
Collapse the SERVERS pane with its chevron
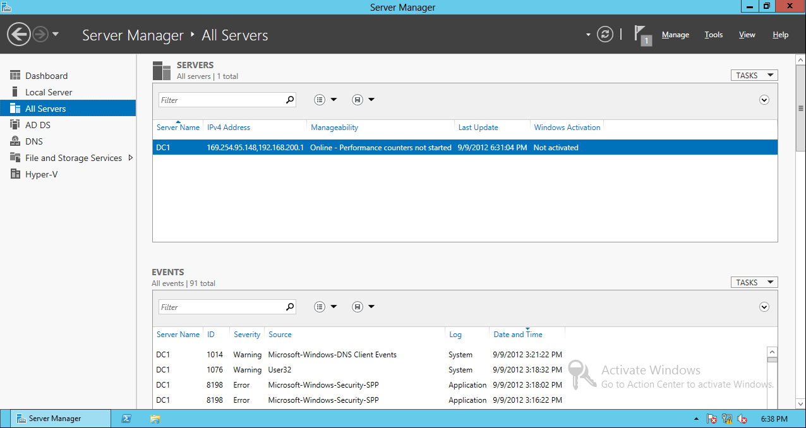point(764,100)
